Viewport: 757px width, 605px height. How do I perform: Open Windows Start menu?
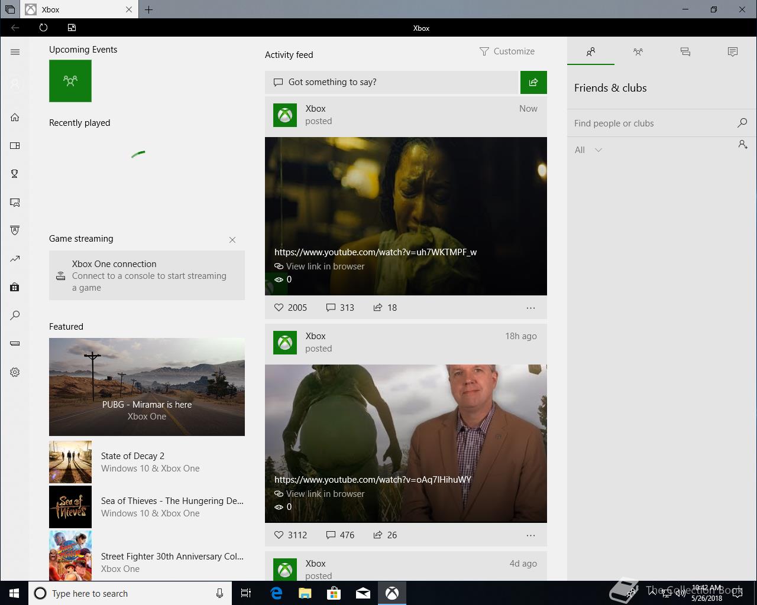(x=14, y=593)
